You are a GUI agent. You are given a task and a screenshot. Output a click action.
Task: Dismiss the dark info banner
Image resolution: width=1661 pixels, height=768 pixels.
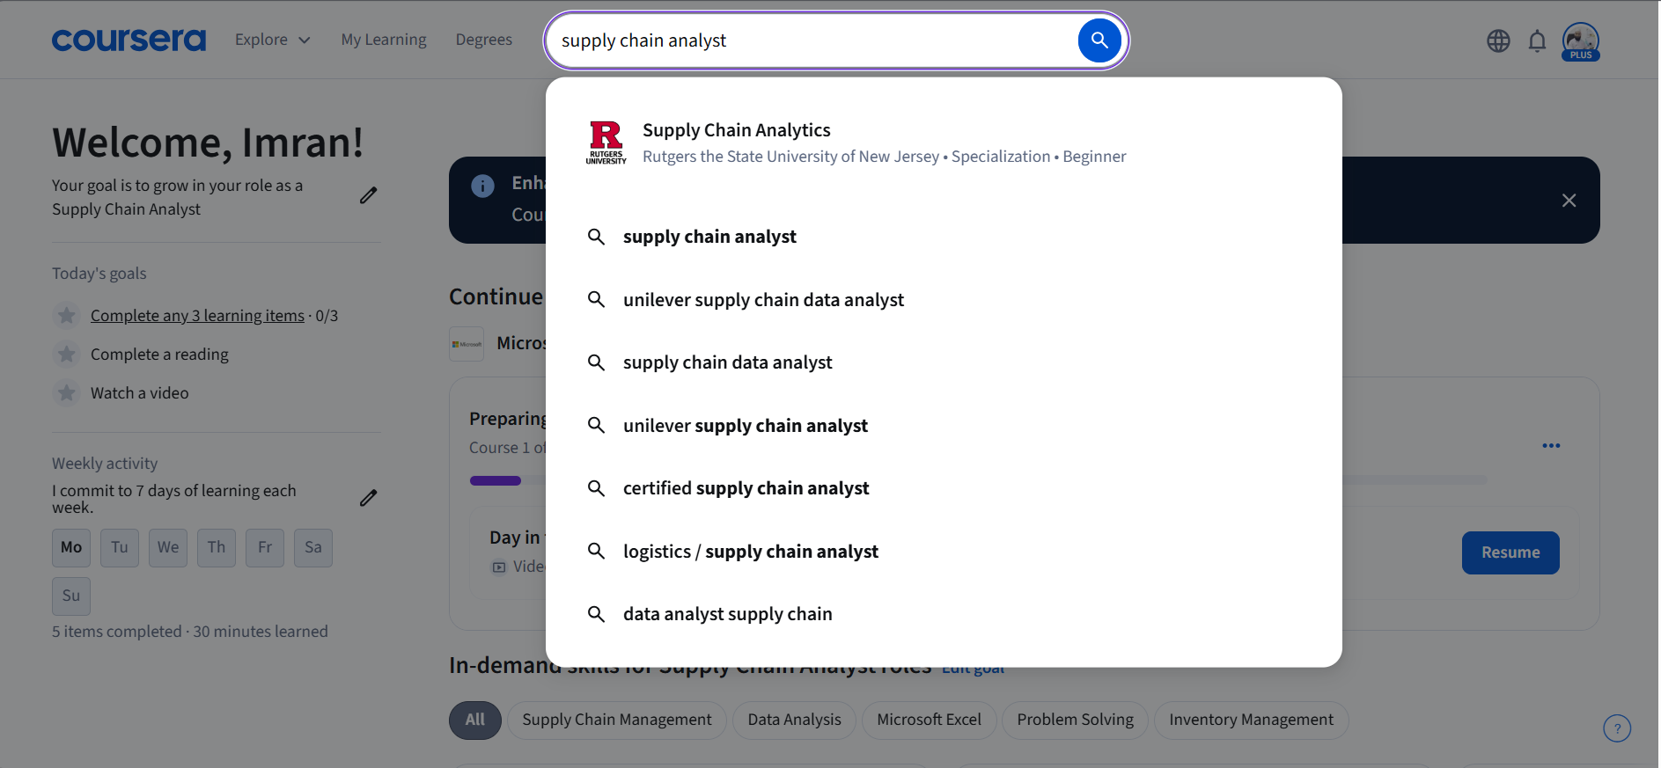(x=1569, y=201)
